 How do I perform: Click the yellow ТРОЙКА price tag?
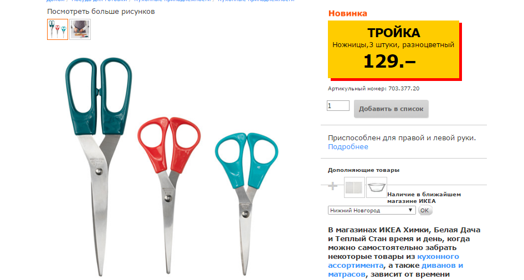(x=394, y=49)
